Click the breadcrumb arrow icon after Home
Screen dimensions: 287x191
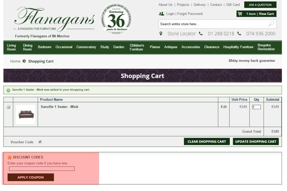tap(24, 61)
